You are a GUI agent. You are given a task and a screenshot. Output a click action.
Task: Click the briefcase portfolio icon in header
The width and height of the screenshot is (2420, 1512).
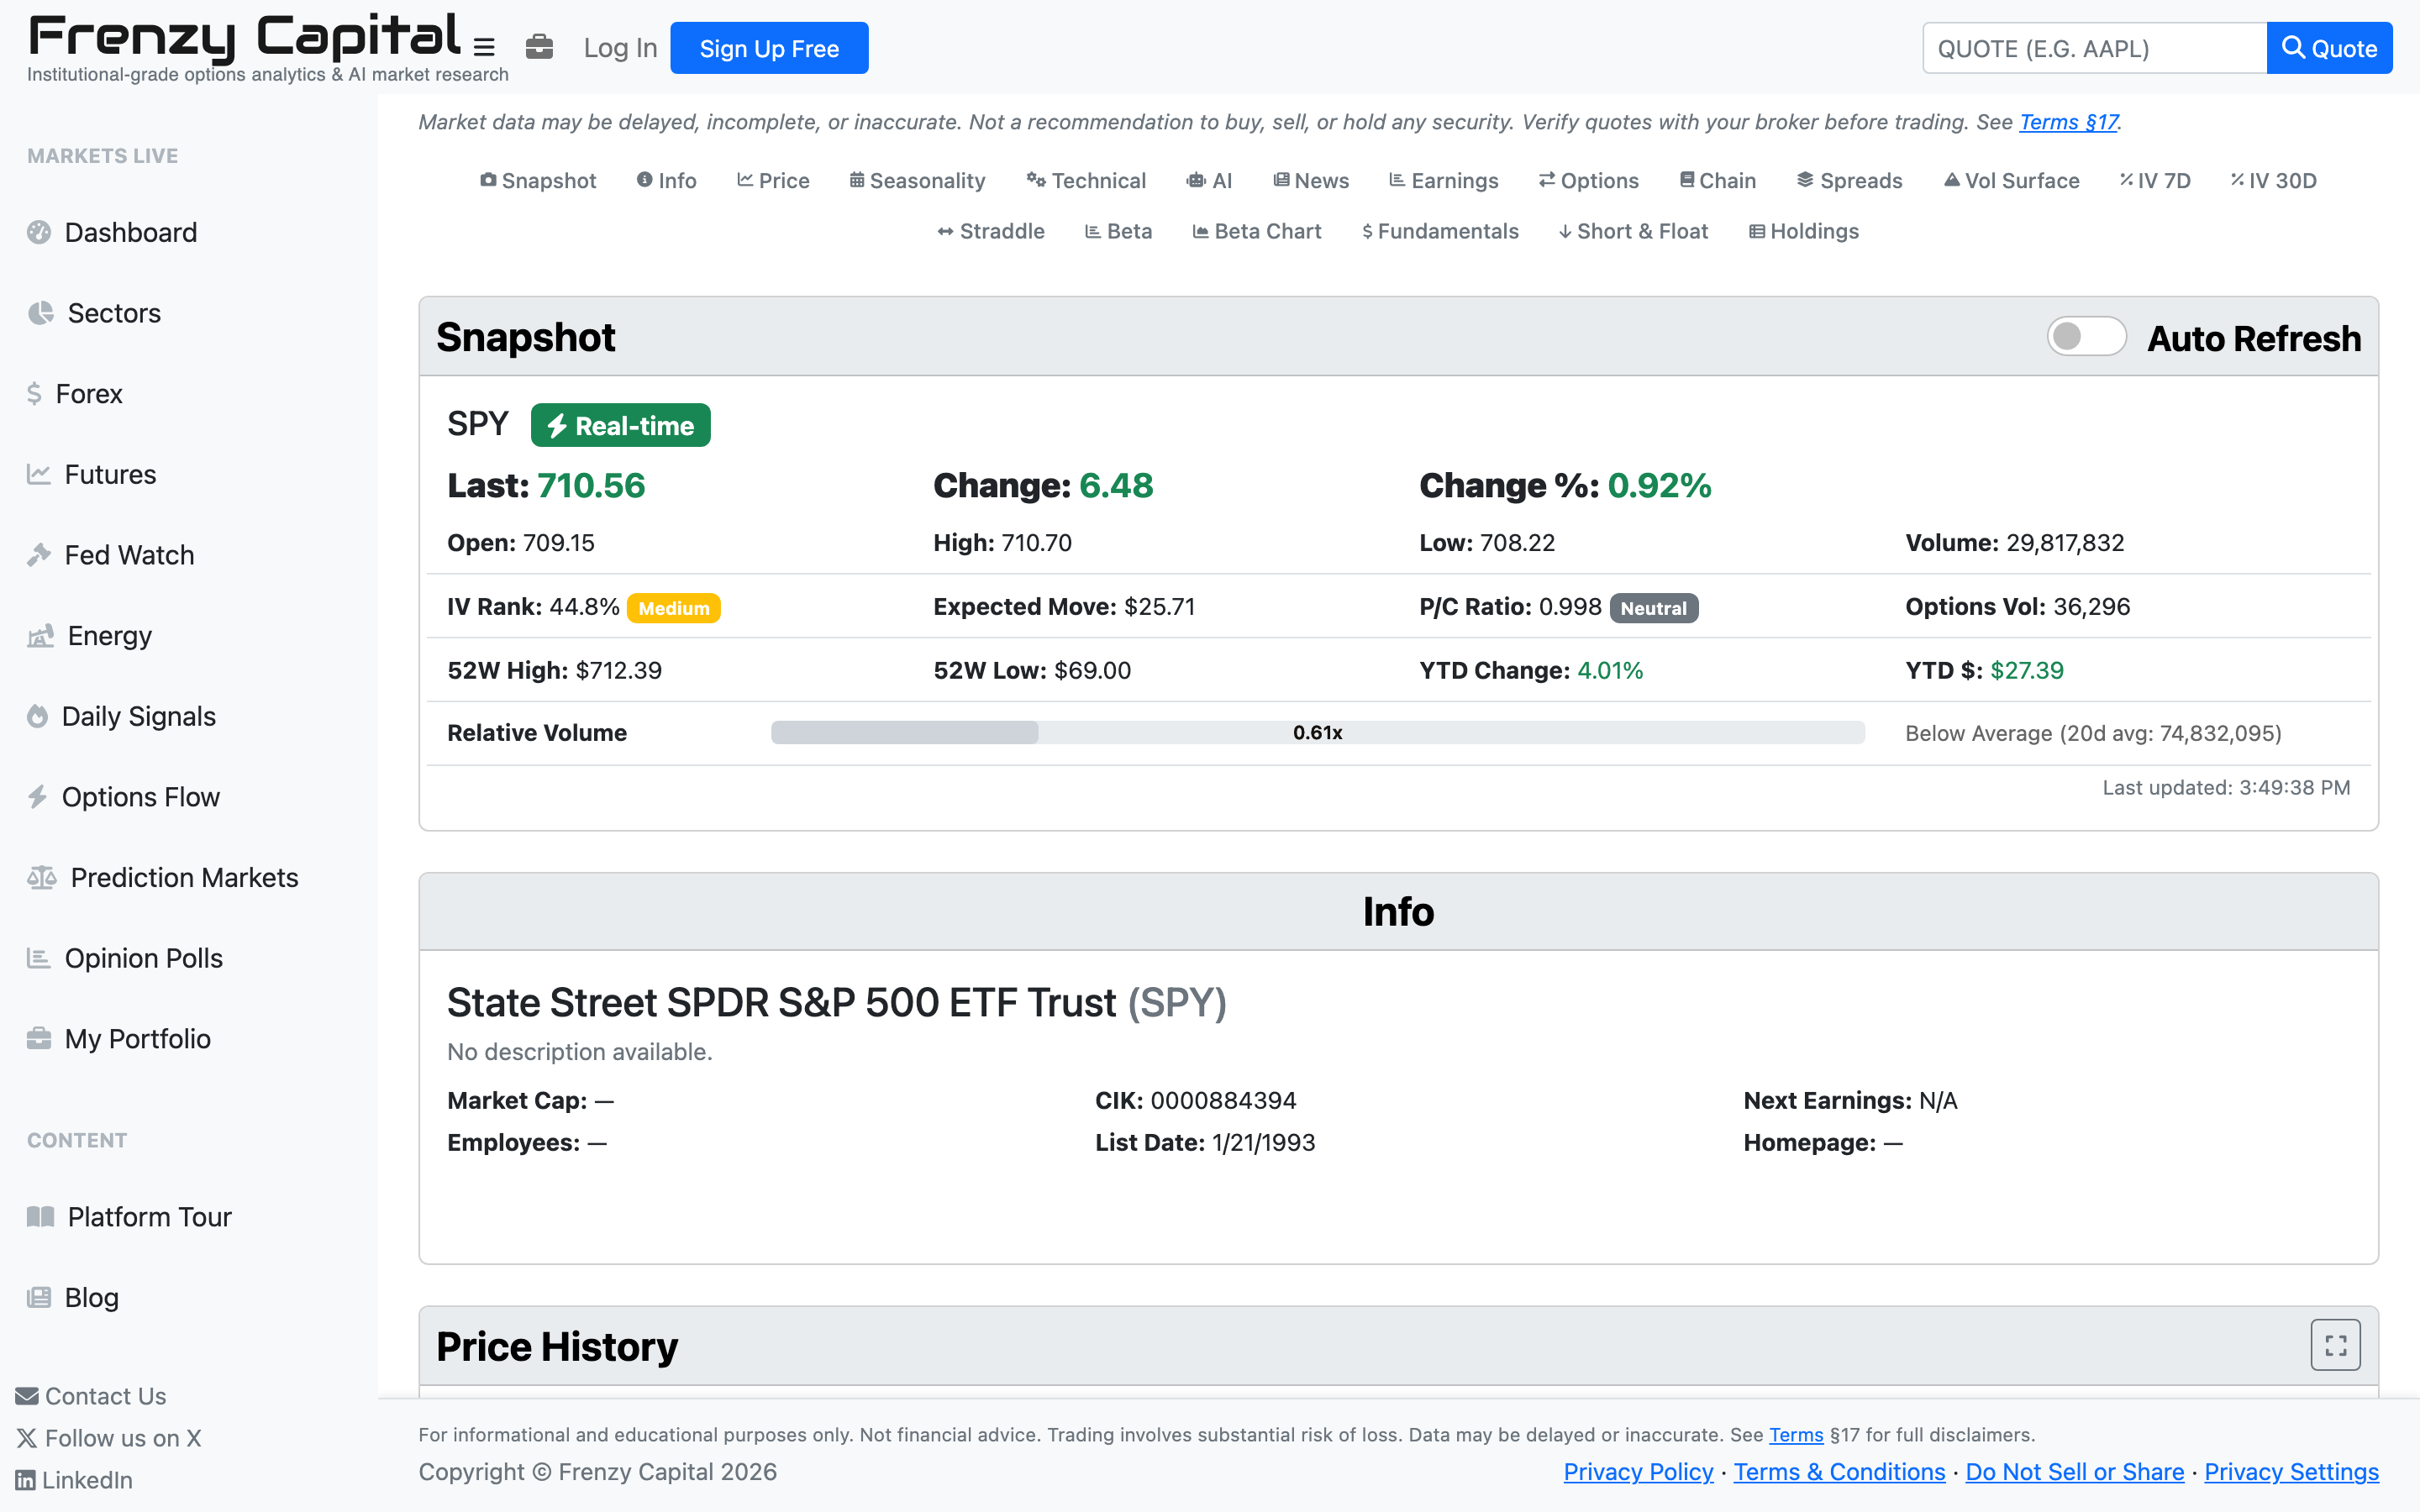[x=539, y=47]
